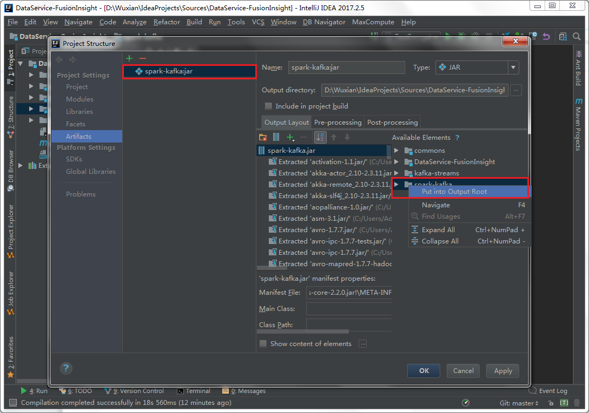Click the Main Class input field
This screenshot has height=413, width=589.
pyautogui.click(x=349, y=309)
